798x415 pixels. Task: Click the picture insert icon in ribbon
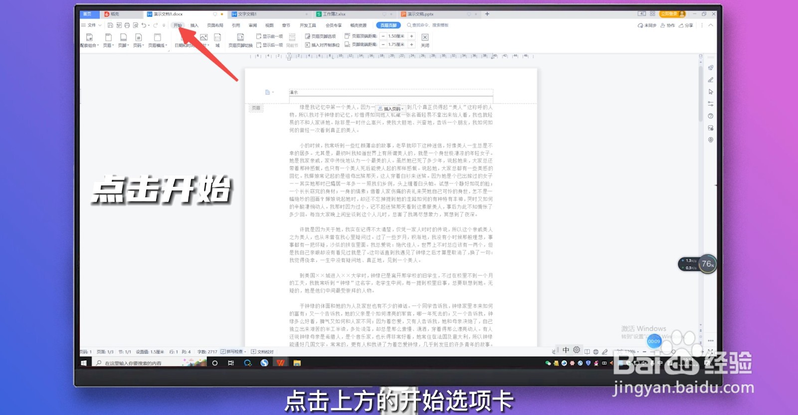click(203, 38)
